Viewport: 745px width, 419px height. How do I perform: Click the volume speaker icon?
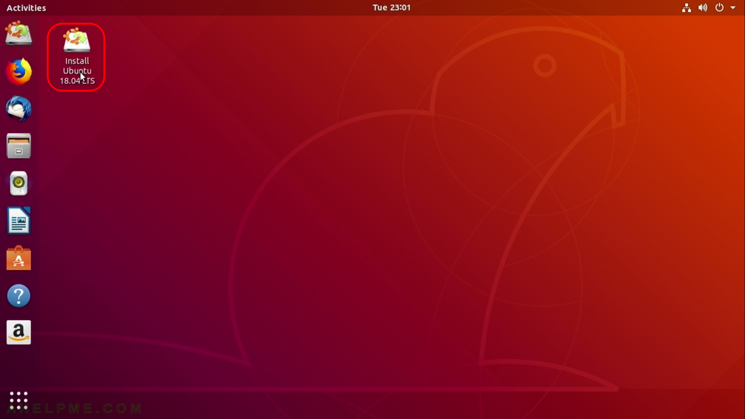click(703, 8)
